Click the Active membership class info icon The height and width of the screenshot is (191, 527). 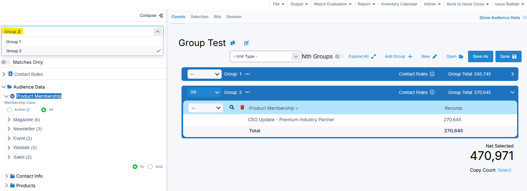[28, 110]
